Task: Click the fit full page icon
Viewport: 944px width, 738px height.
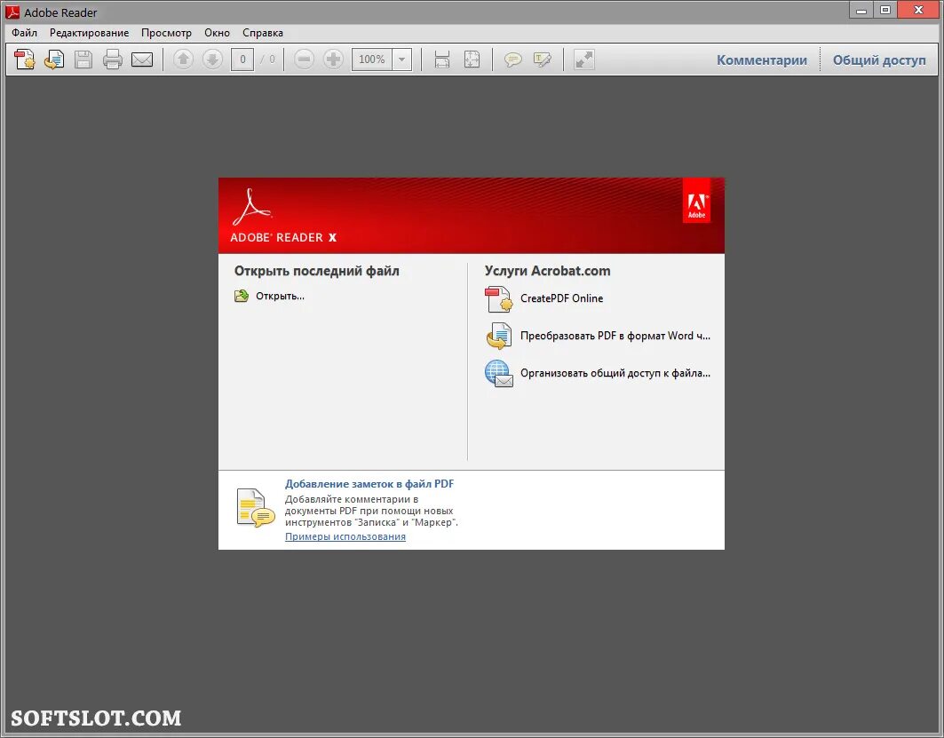Action: point(472,59)
